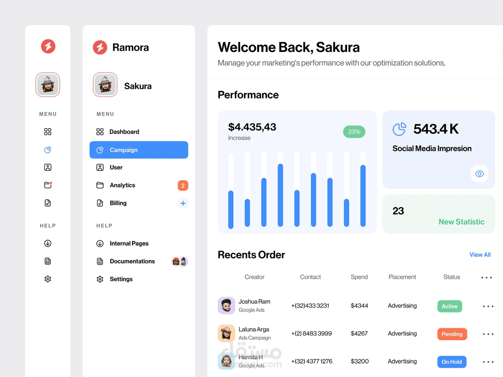The width and height of the screenshot is (503, 377).
Task: Open the User menu item
Action: point(115,167)
